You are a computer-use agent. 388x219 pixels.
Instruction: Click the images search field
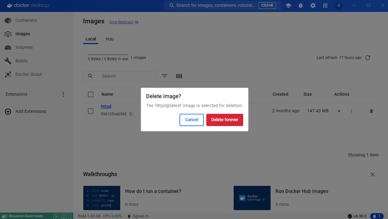point(119,76)
